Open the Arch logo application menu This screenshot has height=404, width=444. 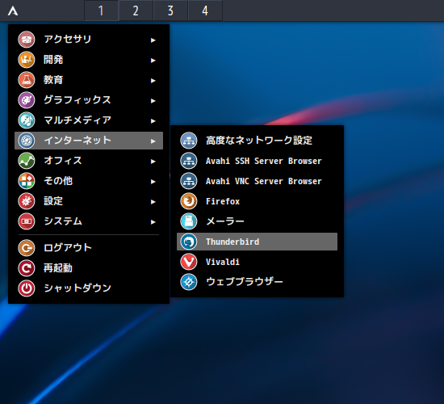13,11
